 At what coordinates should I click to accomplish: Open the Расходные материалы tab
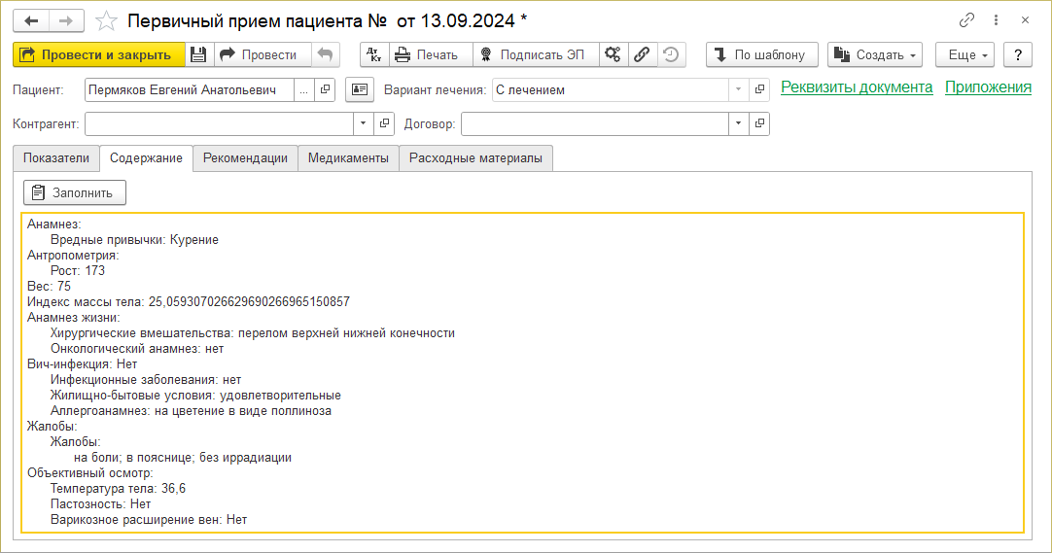pyautogui.click(x=475, y=158)
